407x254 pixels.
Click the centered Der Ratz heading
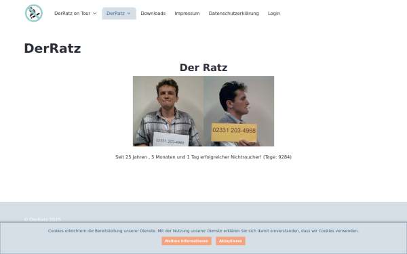(203, 68)
